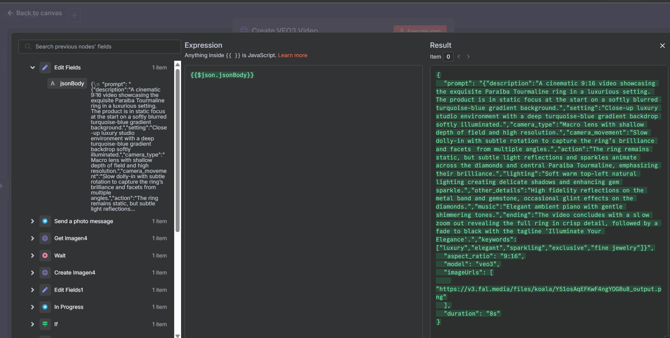Open the Learn more link

pyautogui.click(x=292, y=55)
